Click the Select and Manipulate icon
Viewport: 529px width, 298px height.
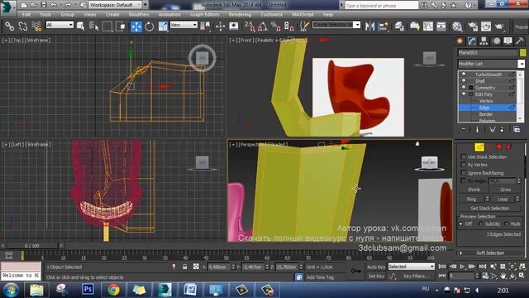tap(233, 26)
